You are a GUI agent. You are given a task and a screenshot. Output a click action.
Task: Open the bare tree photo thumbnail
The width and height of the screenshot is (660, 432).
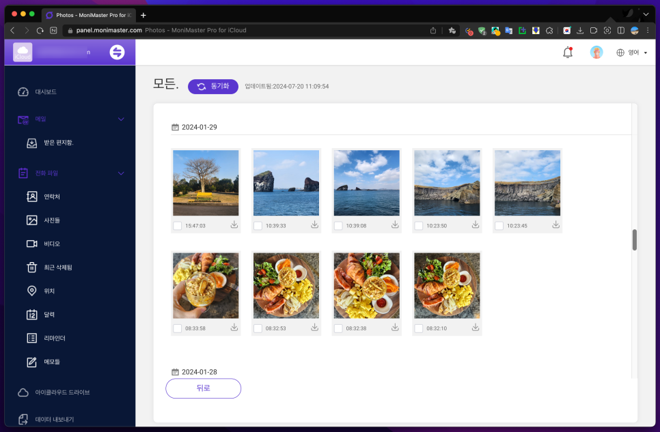206,183
